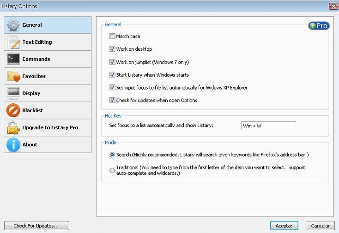Uncheck Work on desktop
Viewport: 339px width, 233px height.
click(x=112, y=49)
